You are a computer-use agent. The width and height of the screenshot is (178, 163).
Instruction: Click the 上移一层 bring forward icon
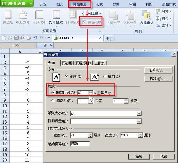tap(113, 15)
